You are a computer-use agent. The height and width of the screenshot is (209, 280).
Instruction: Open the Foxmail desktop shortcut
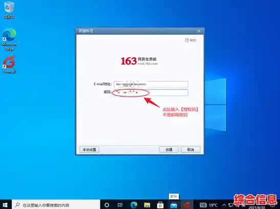pyautogui.click(x=9, y=64)
